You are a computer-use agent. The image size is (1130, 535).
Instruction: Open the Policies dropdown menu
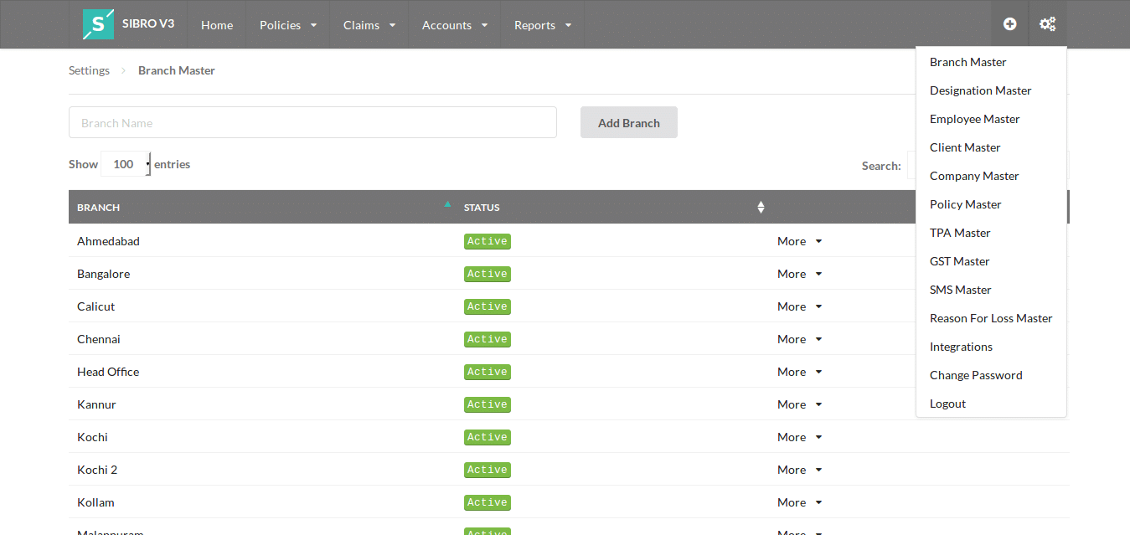pos(288,25)
